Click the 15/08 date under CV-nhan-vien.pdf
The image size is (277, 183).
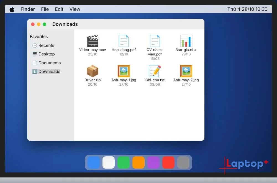pos(155,59)
